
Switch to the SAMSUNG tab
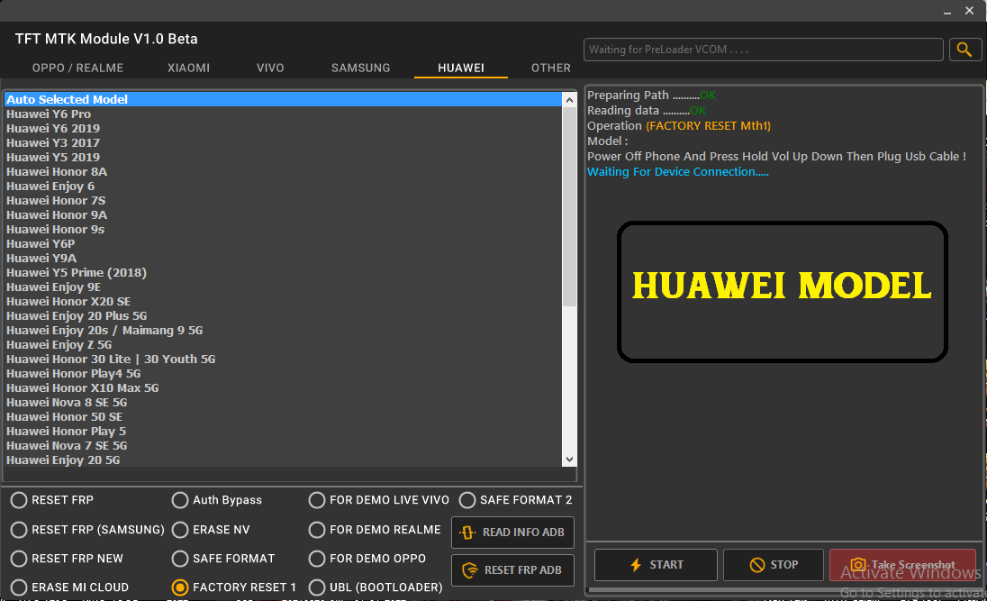click(361, 68)
